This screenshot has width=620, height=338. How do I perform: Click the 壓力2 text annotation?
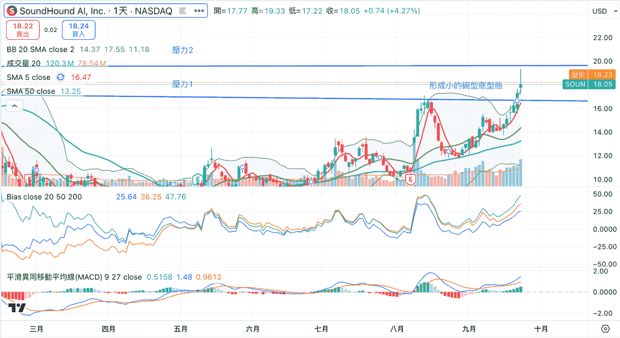(182, 50)
